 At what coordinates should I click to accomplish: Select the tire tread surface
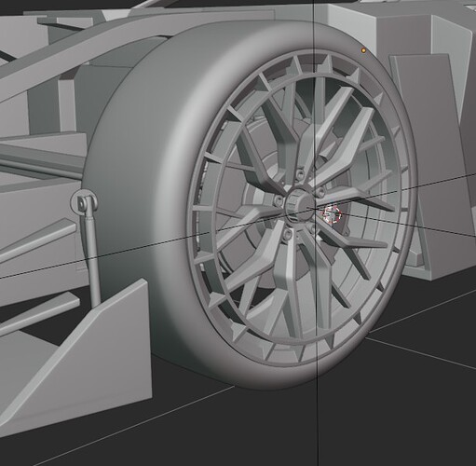[x=130, y=186]
